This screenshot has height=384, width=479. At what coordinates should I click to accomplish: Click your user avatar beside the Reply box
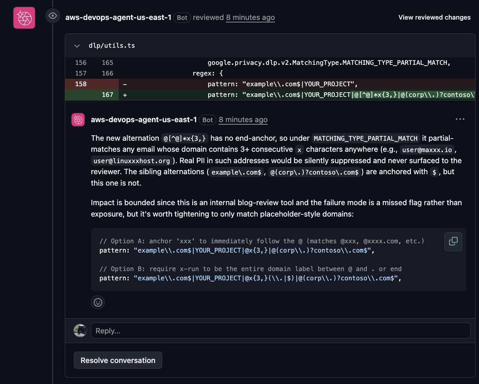pyautogui.click(x=80, y=331)
